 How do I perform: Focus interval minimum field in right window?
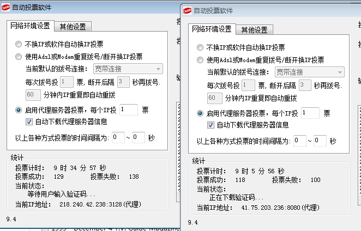(300, 141)
